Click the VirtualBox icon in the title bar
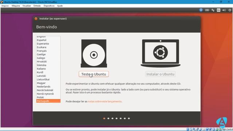The image size is (233, 131). [2, 2]
